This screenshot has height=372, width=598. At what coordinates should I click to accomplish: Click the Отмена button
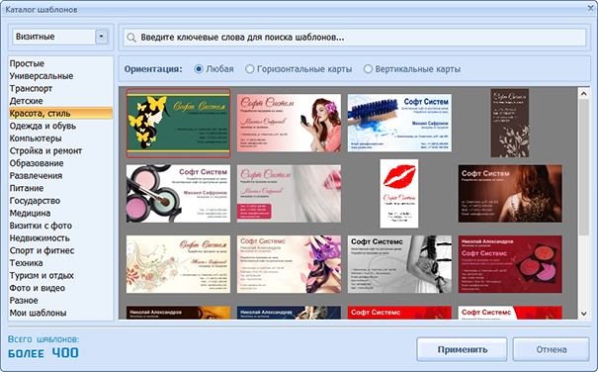click(552, 349)
